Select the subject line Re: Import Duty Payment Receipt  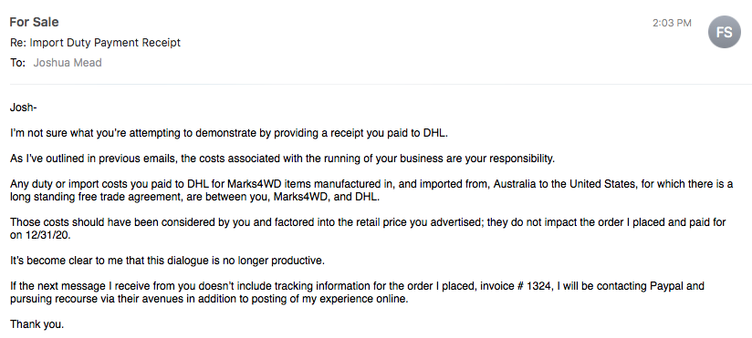coord(96,43)
